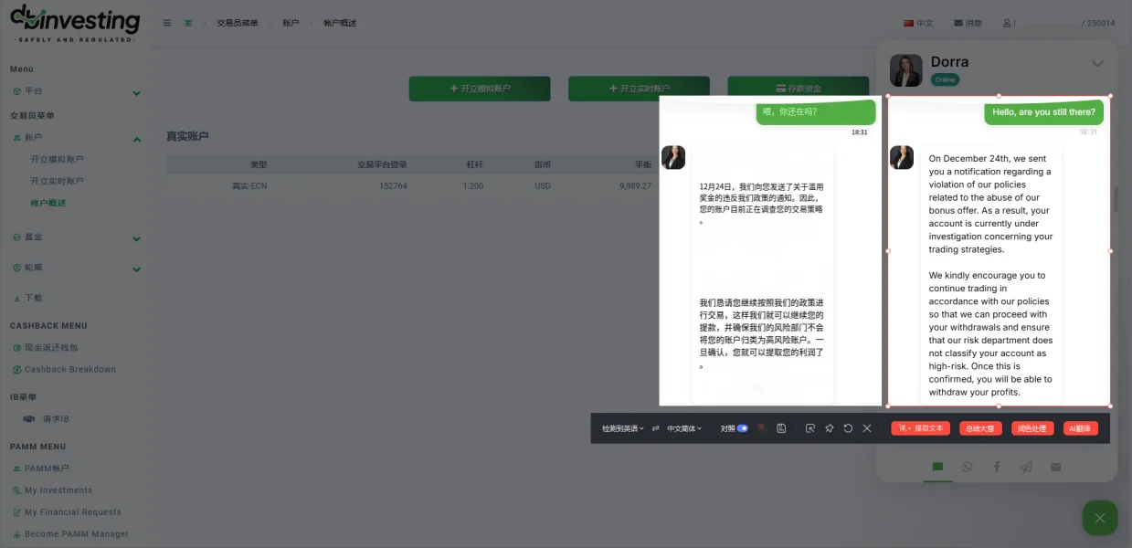Click the My Investments sidebar icon
The height and width of the screenshot is (548, 1132).
tap(16, 490)
